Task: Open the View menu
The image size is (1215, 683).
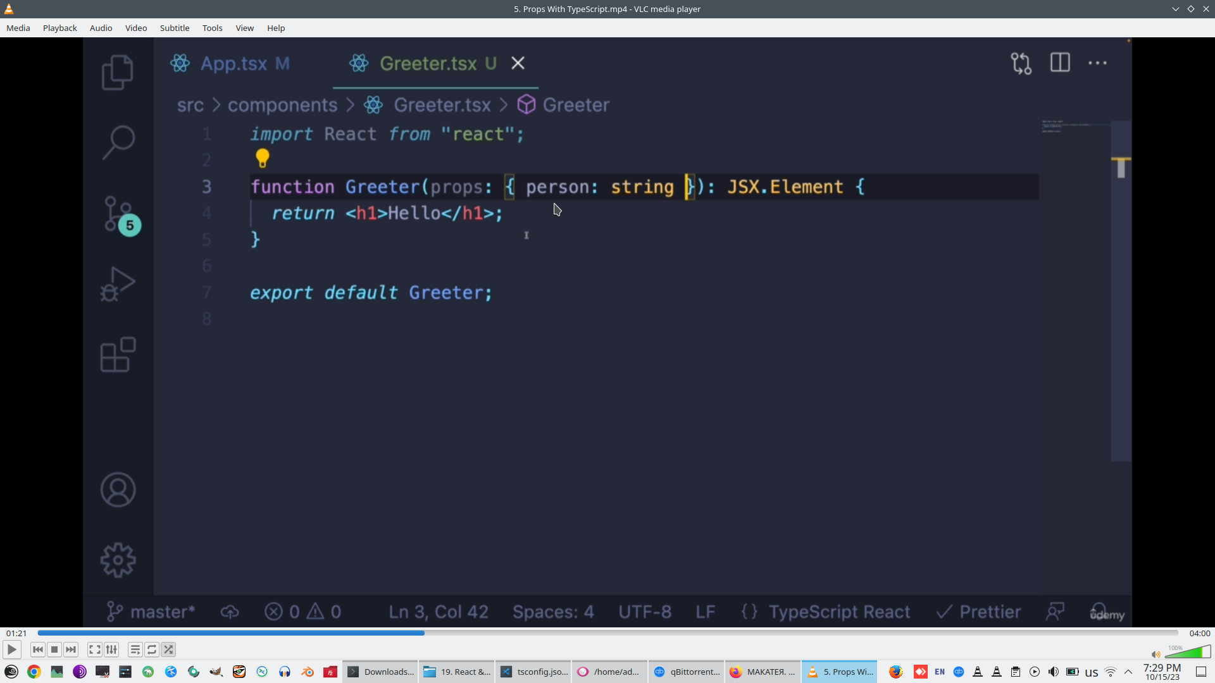Action: (244, 28)
